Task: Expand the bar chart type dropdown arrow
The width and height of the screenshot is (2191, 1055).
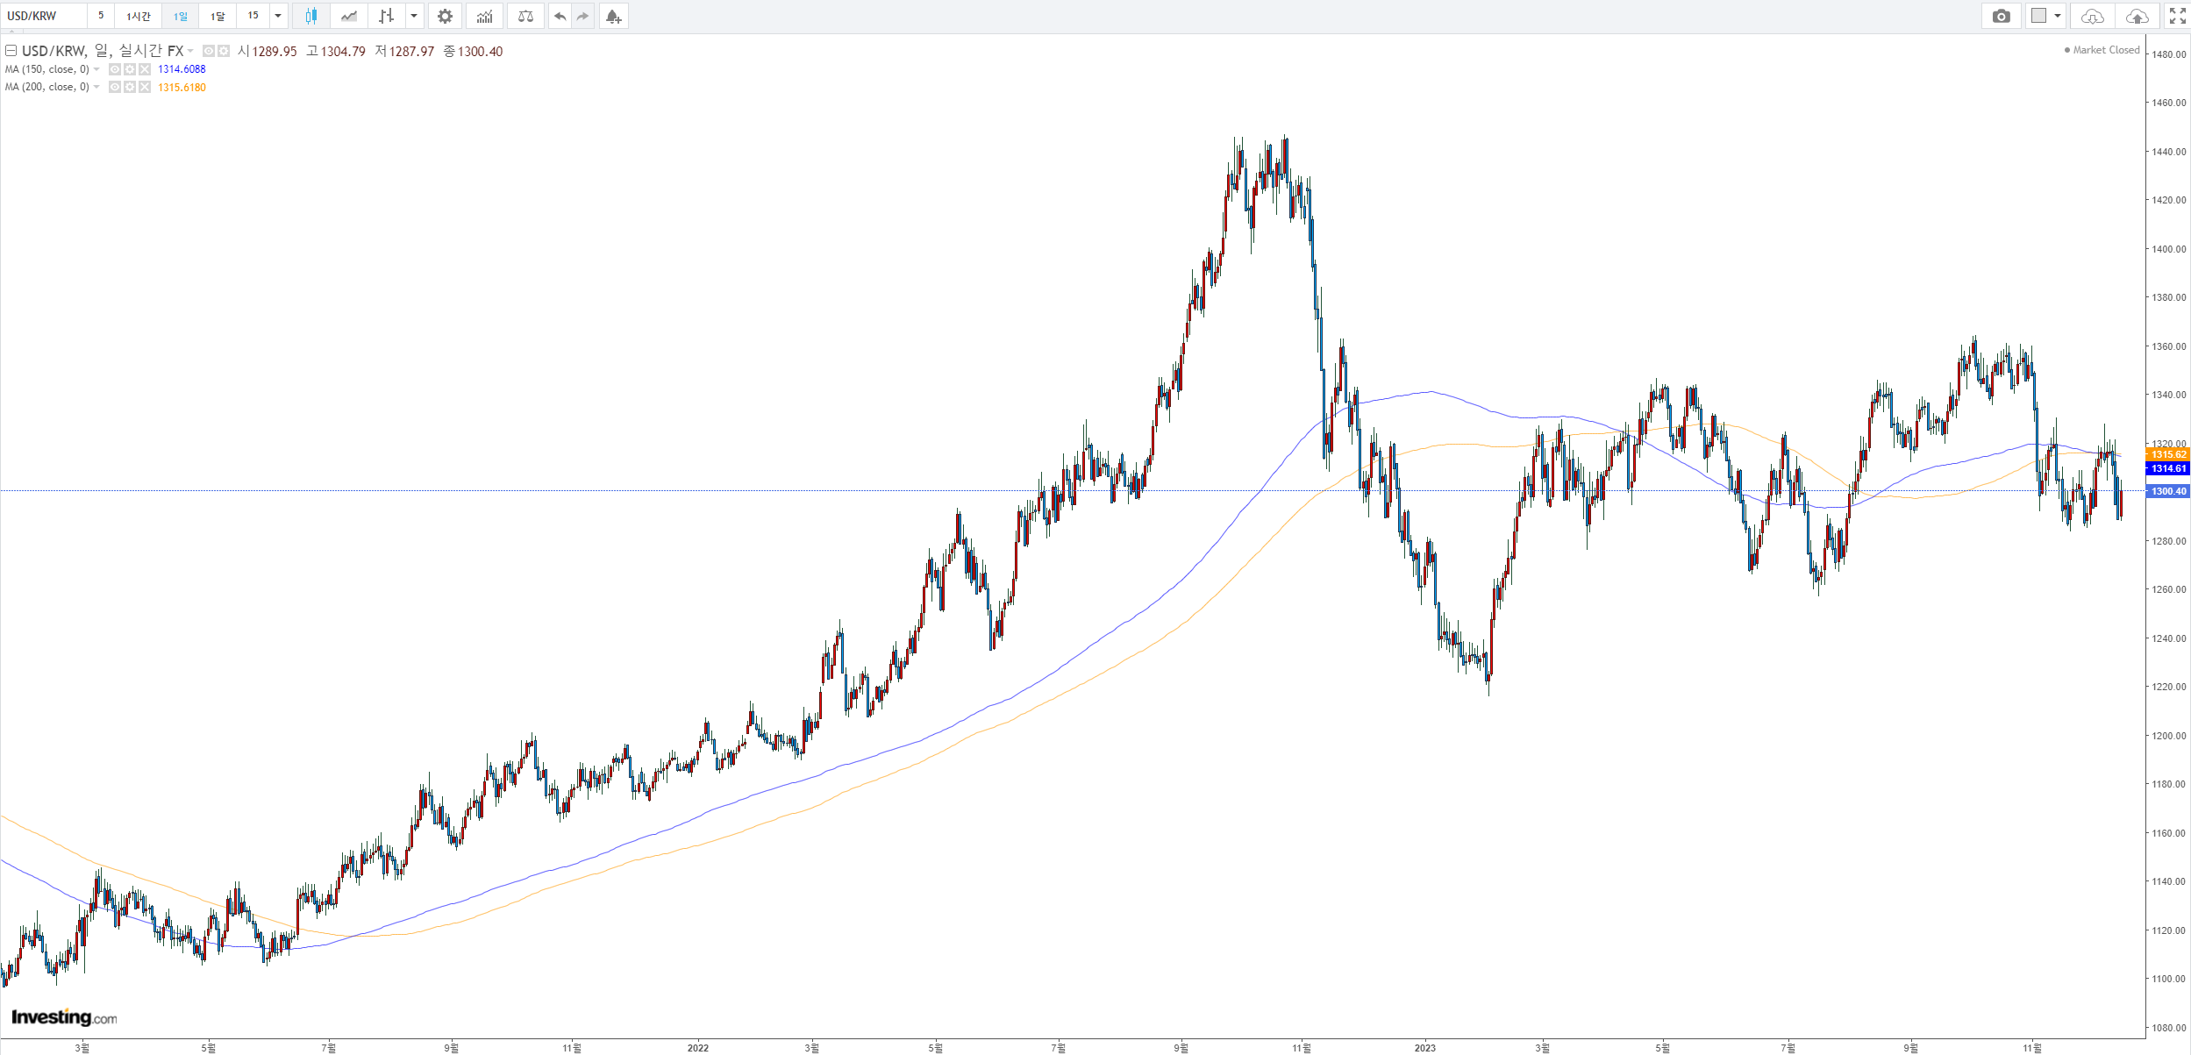Action: (414, 16)
